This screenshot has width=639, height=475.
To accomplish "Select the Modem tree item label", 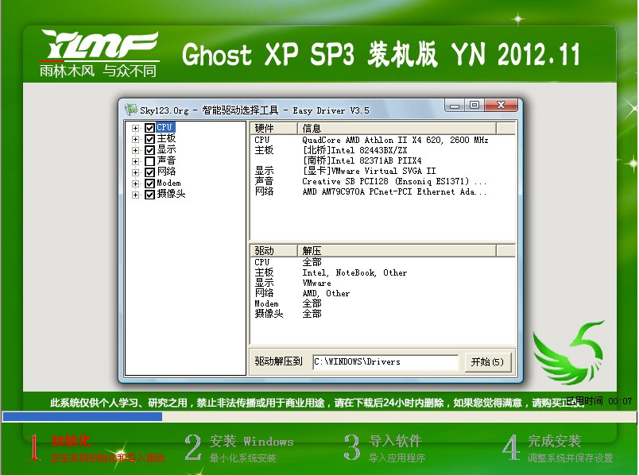I will point(168,183).
